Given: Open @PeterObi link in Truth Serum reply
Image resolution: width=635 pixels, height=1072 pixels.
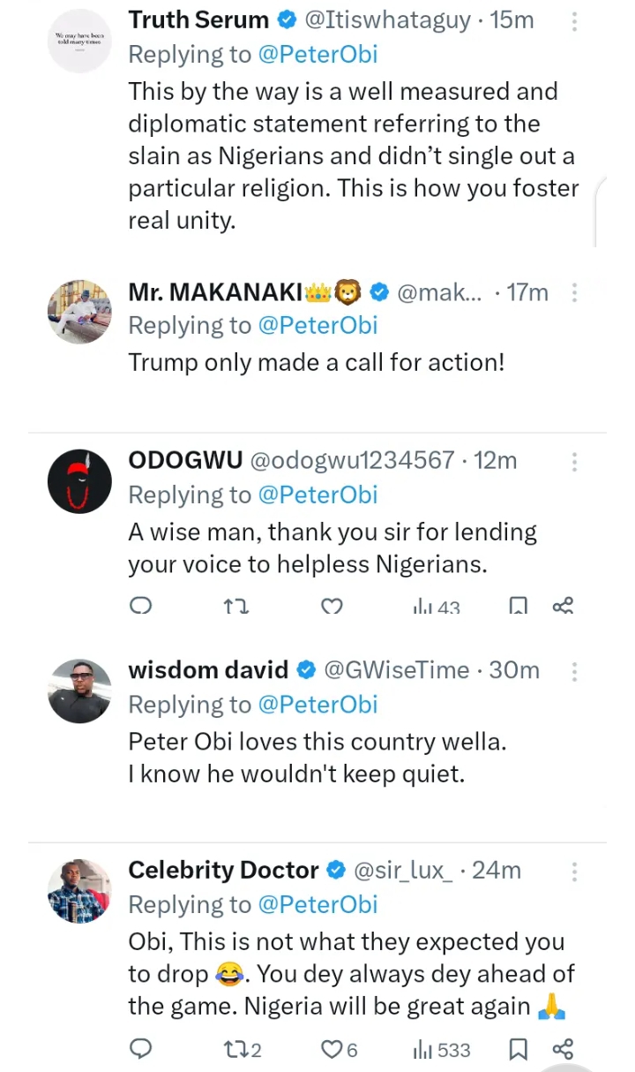Looking at the screenshot, I should point(317,55).
